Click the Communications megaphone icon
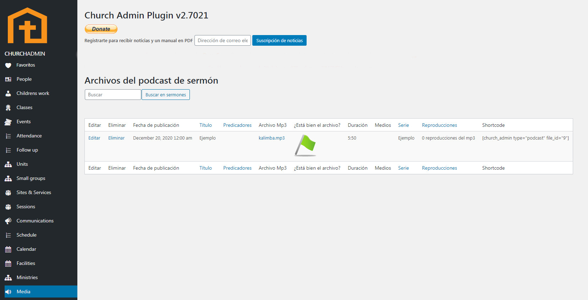Image resolution: width=588 pixels, height=300 pixels. (x=8, y=221)
